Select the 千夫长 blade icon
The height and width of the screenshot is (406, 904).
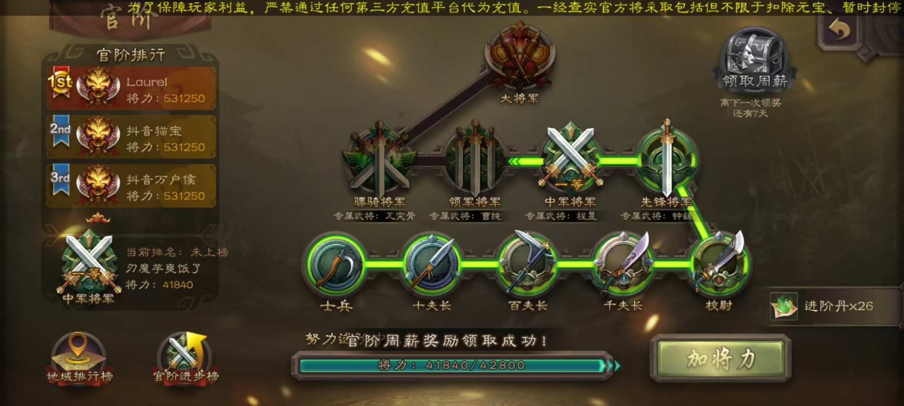click(624, 263)
